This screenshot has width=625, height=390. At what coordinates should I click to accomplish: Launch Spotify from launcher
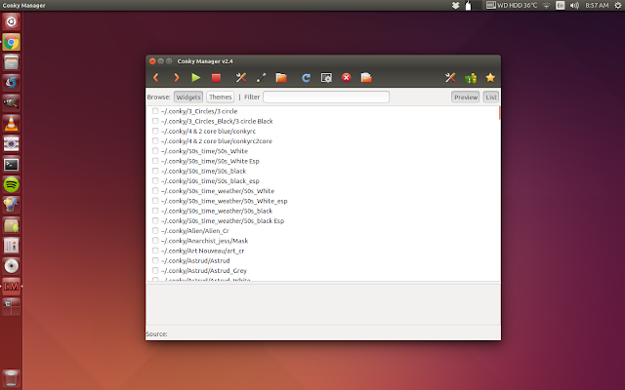(11, 184)
